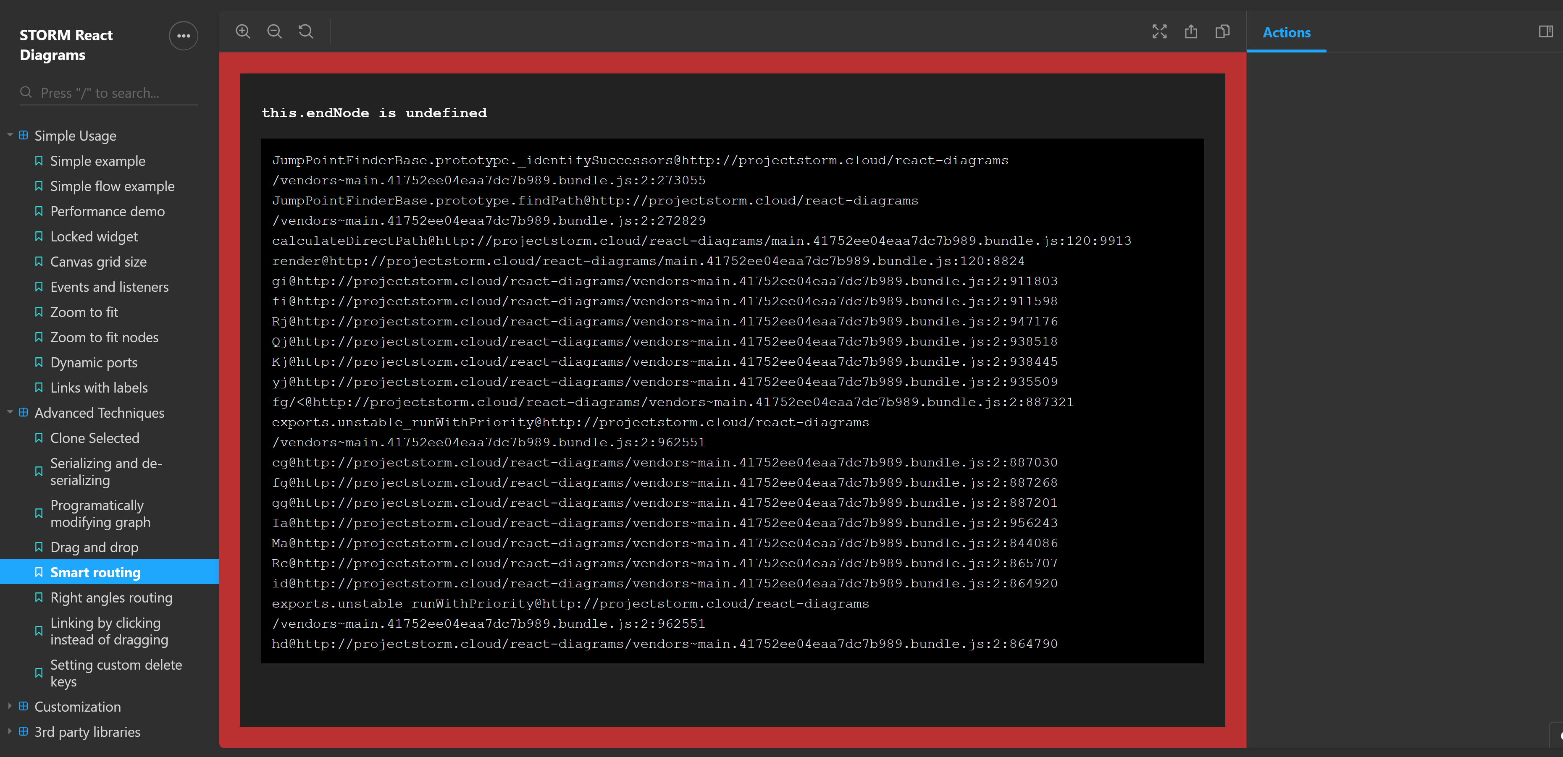Open the Performance demo story
The height and width of the screenshot is (757, 1563).
(x=108, y=211)
